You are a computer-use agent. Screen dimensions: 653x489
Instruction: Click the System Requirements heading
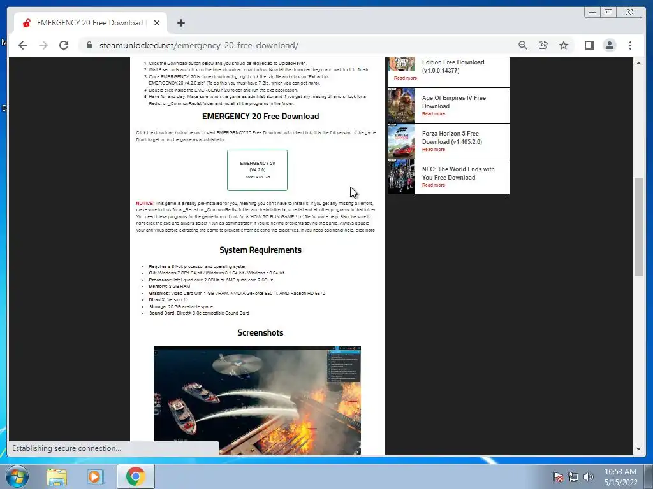(x=260, y=250)
